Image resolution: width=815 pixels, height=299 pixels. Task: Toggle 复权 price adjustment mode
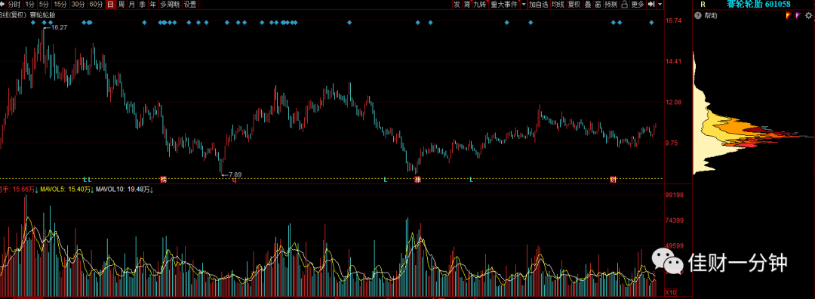click(x=574, y=5)
